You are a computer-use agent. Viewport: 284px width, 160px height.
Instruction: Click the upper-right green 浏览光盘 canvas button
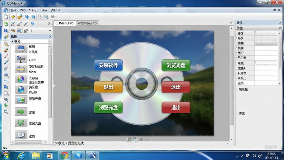176,65
